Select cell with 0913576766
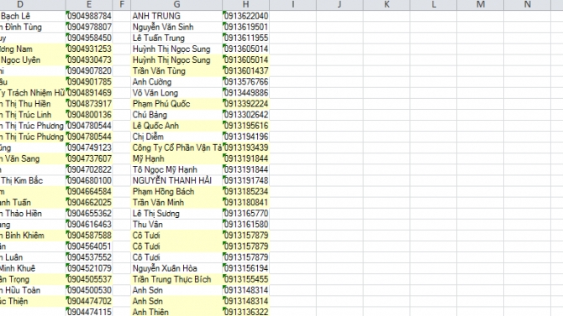 pyautogui.click(x=245, y=82)
